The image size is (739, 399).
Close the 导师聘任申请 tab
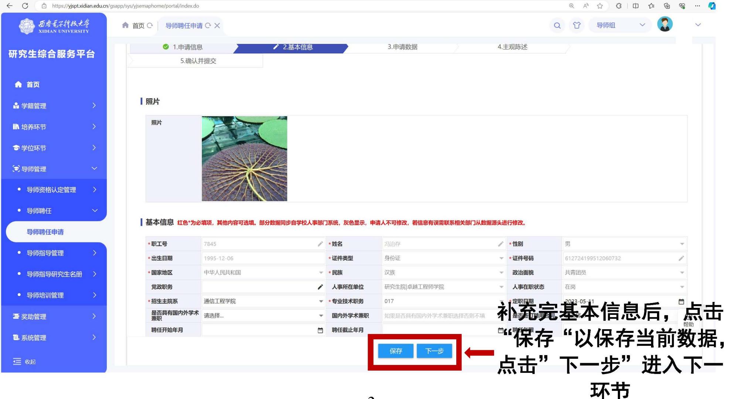[217, 25]
